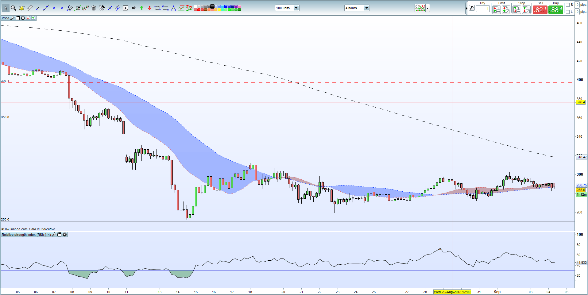Click the Qty input field
588x295 pixels.
483,9
